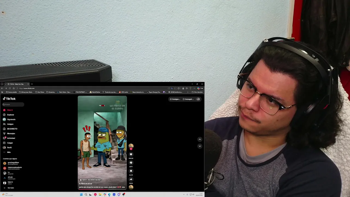350x197 pixels.
Task: Open Mensajes in TikTok sidebar
Action: [9, 134]
